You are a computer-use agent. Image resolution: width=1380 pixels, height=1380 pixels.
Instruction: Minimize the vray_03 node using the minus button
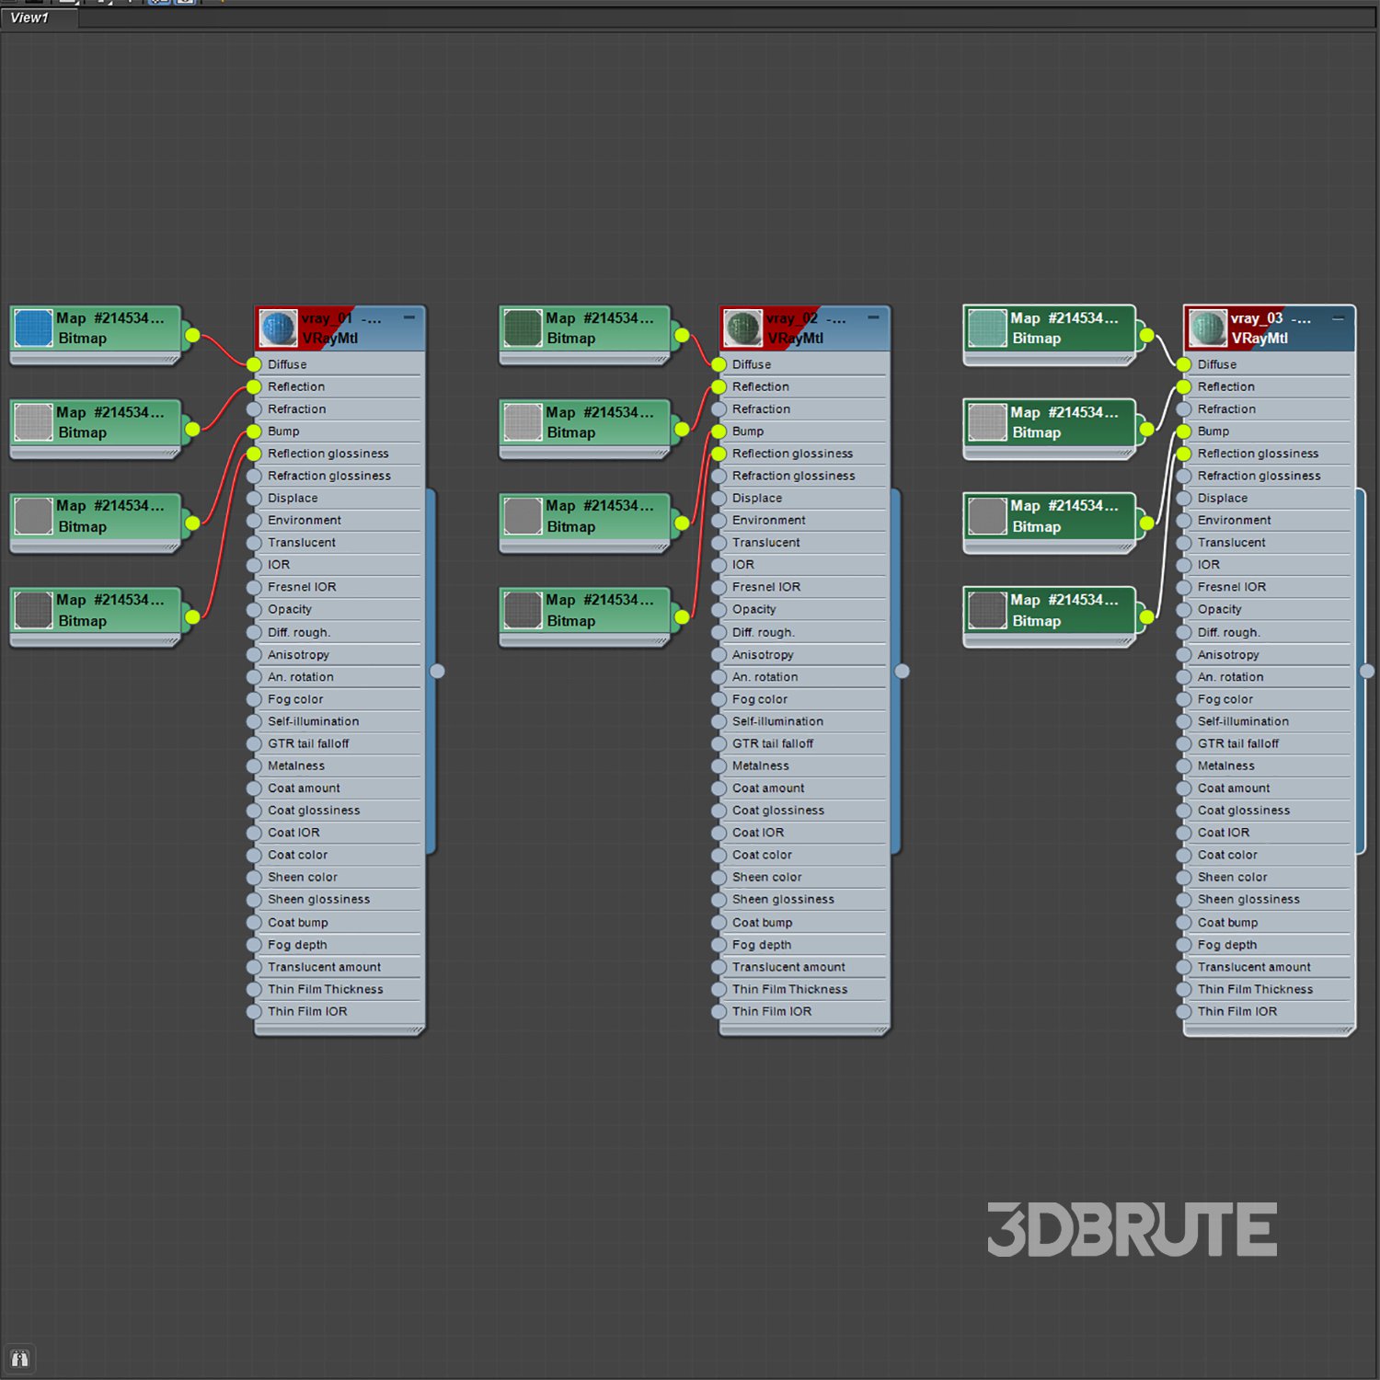(1339, 318)
